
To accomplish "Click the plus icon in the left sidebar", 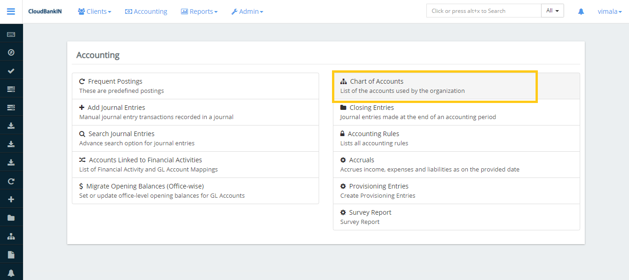I will (11, 199).
